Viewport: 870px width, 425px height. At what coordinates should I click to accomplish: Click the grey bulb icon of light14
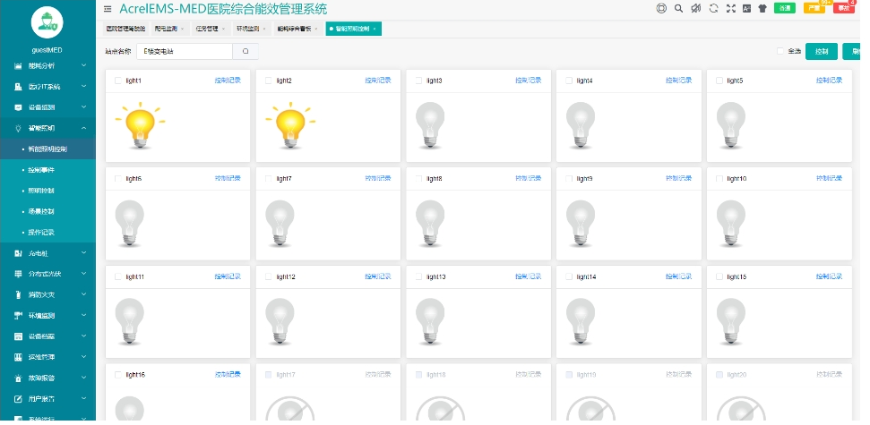[581, 321]
